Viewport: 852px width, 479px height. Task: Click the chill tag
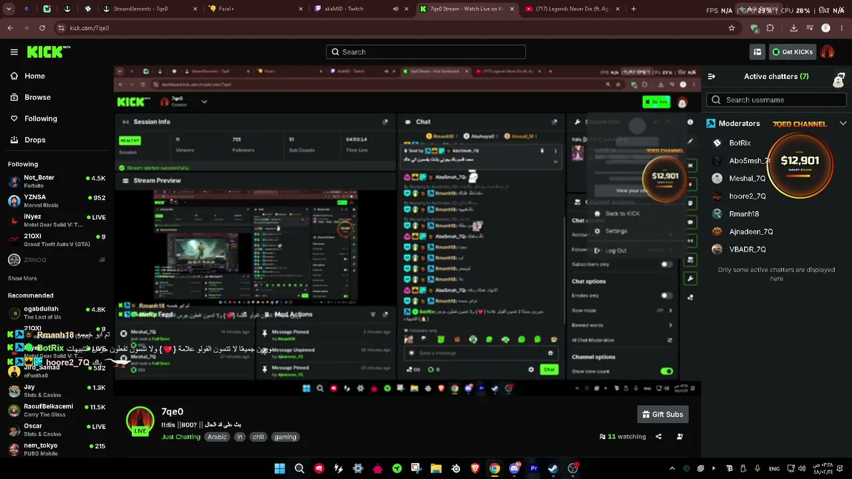(258, 437)
